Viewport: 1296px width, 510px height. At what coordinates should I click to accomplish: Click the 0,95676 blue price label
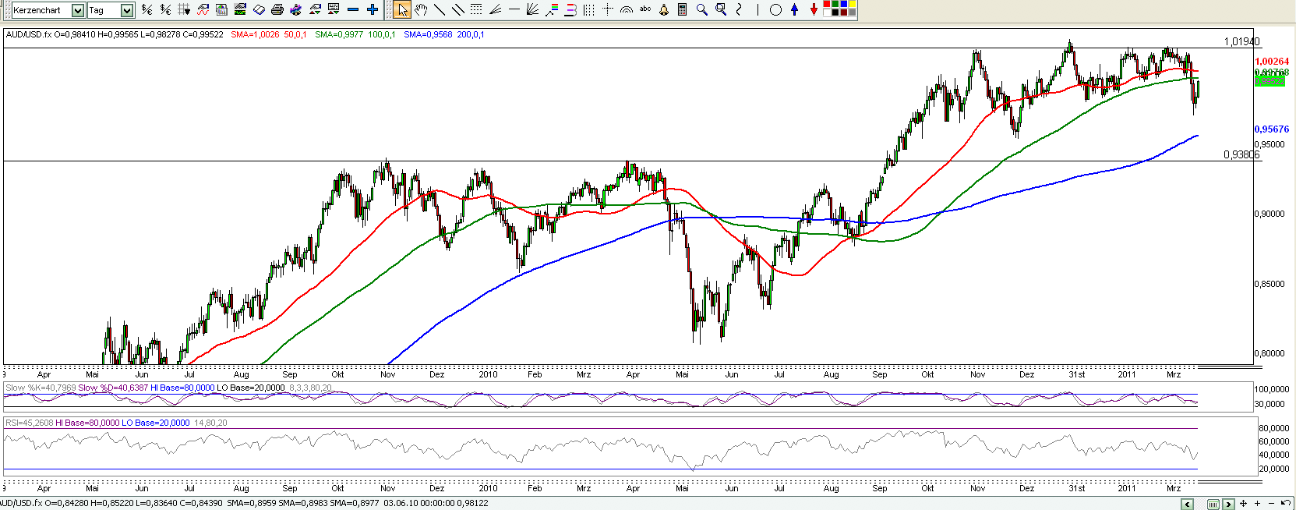(1271, 129)
